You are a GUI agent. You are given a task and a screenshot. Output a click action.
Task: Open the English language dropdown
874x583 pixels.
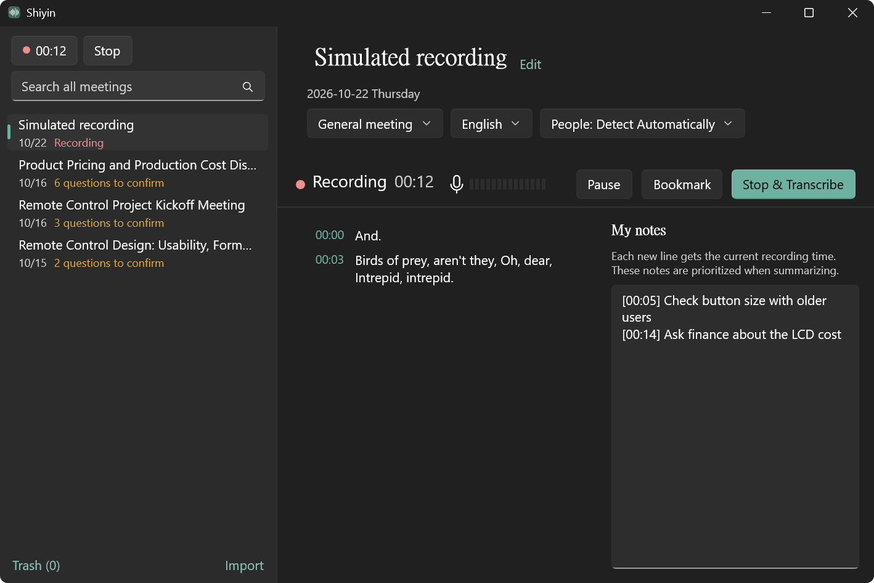[491, 124]
